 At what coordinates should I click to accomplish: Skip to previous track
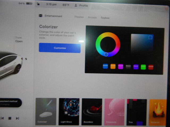click(x=2, y=118)
